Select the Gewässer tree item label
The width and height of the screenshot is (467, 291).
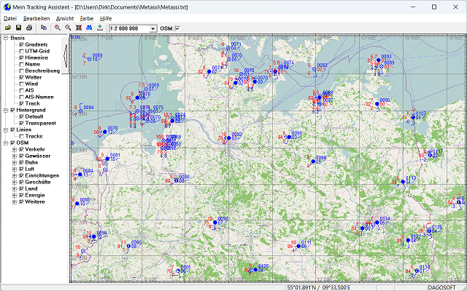pos(38,156)
